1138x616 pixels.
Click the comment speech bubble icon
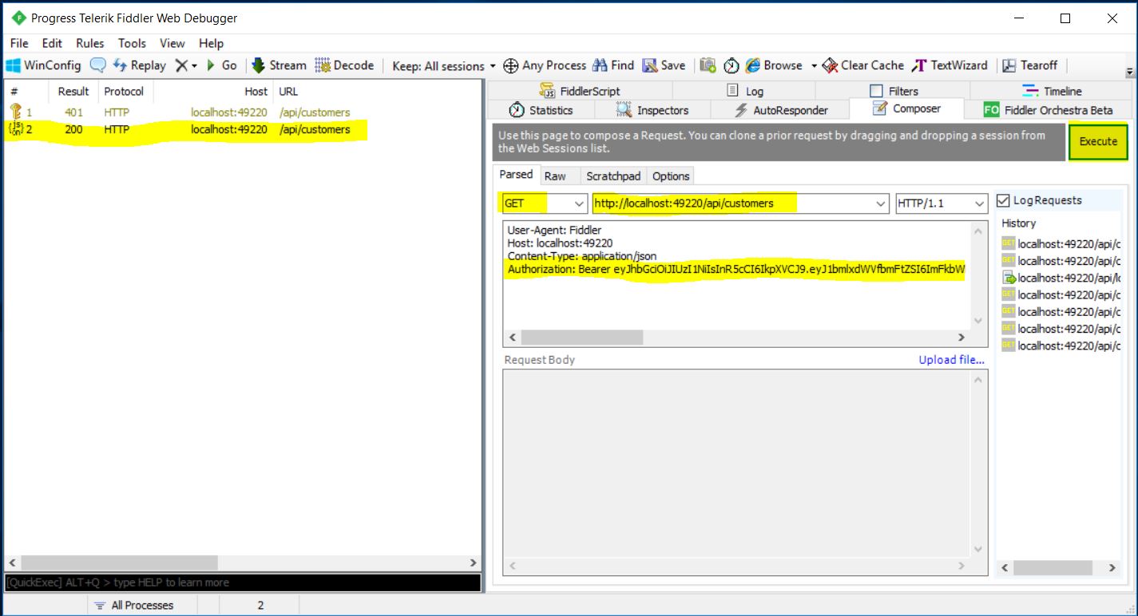tap(97, 65)
